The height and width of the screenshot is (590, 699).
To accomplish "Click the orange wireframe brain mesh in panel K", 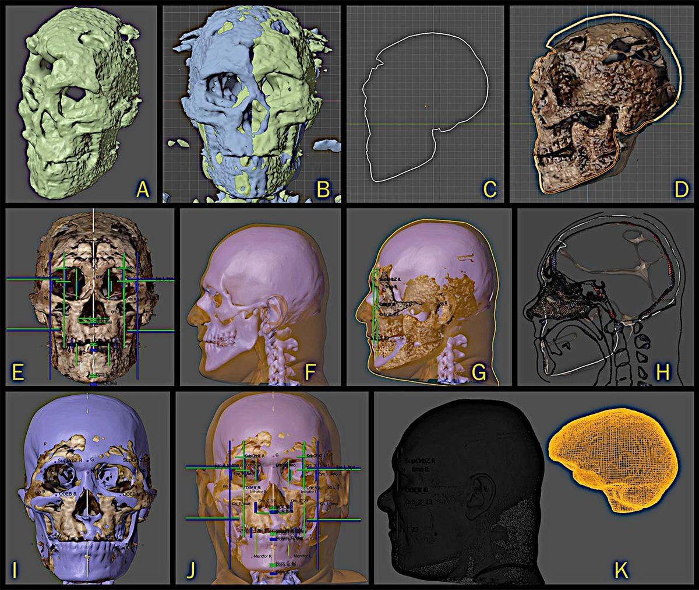I will (612, 461).
